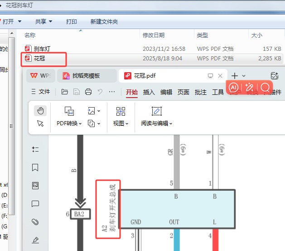Expand the PDF转换 dropdown

coord(80,124)
